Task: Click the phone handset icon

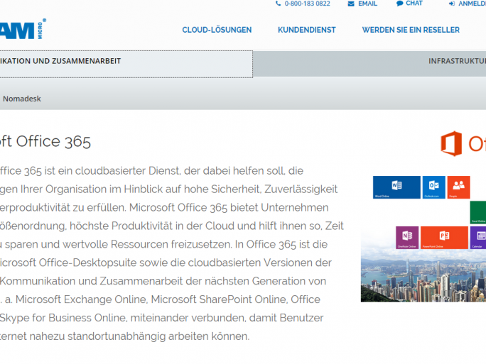Action: pos(279,4)
